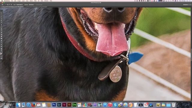Select the Clone Stamp tool

[1, 29]
